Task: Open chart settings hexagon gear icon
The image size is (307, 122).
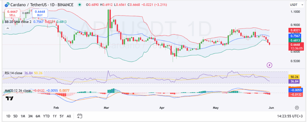Action: tap(297, 108)
